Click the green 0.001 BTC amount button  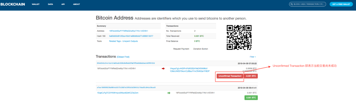pyautogui.click(x=251, y=98)
